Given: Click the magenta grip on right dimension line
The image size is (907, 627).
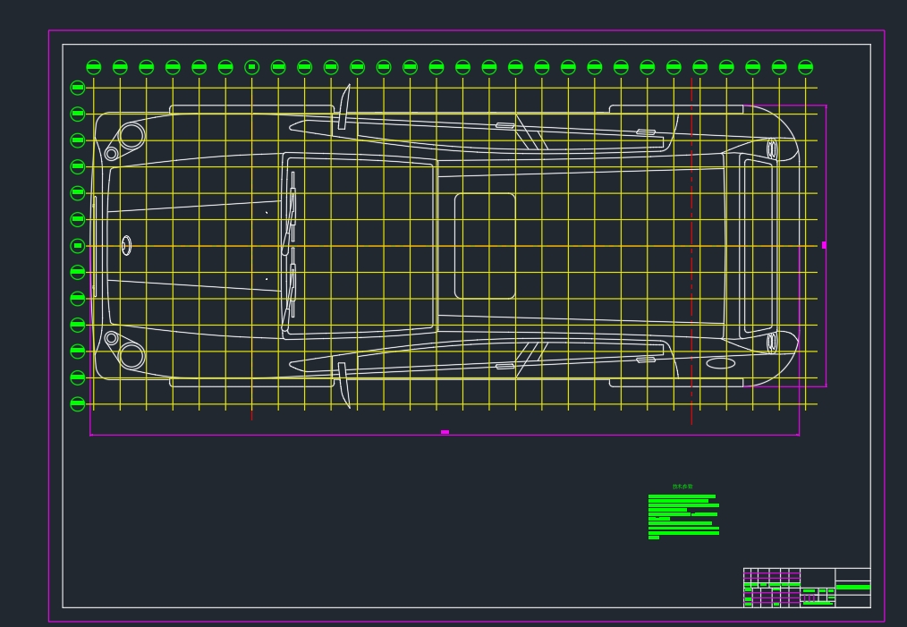Looking at the screenshot, I should (825, 245).
